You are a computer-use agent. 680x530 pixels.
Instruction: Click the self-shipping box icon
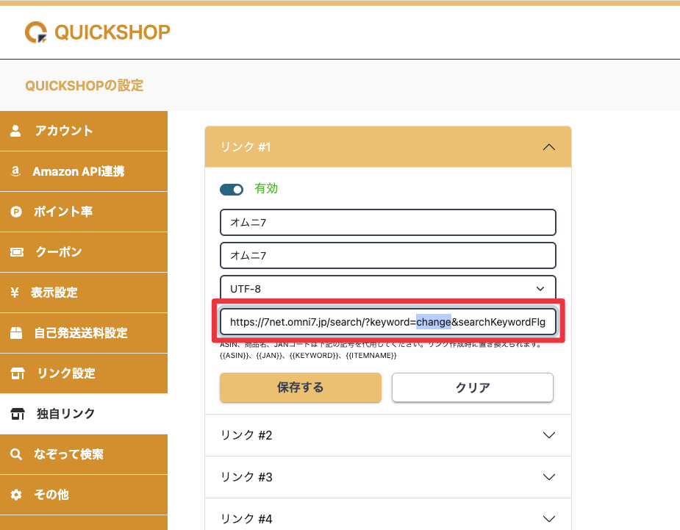(15, 333)
